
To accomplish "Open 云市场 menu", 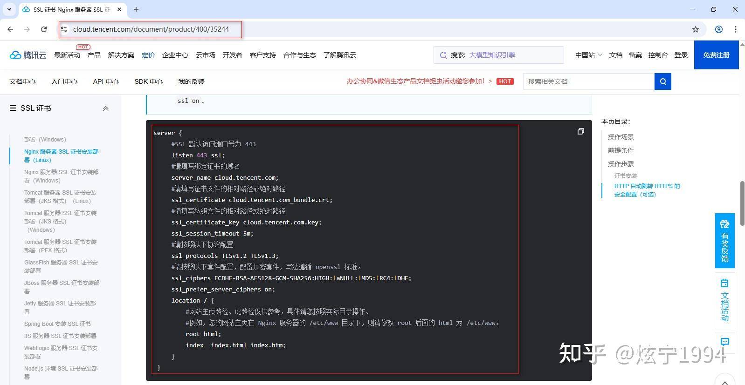I will 206,55.
